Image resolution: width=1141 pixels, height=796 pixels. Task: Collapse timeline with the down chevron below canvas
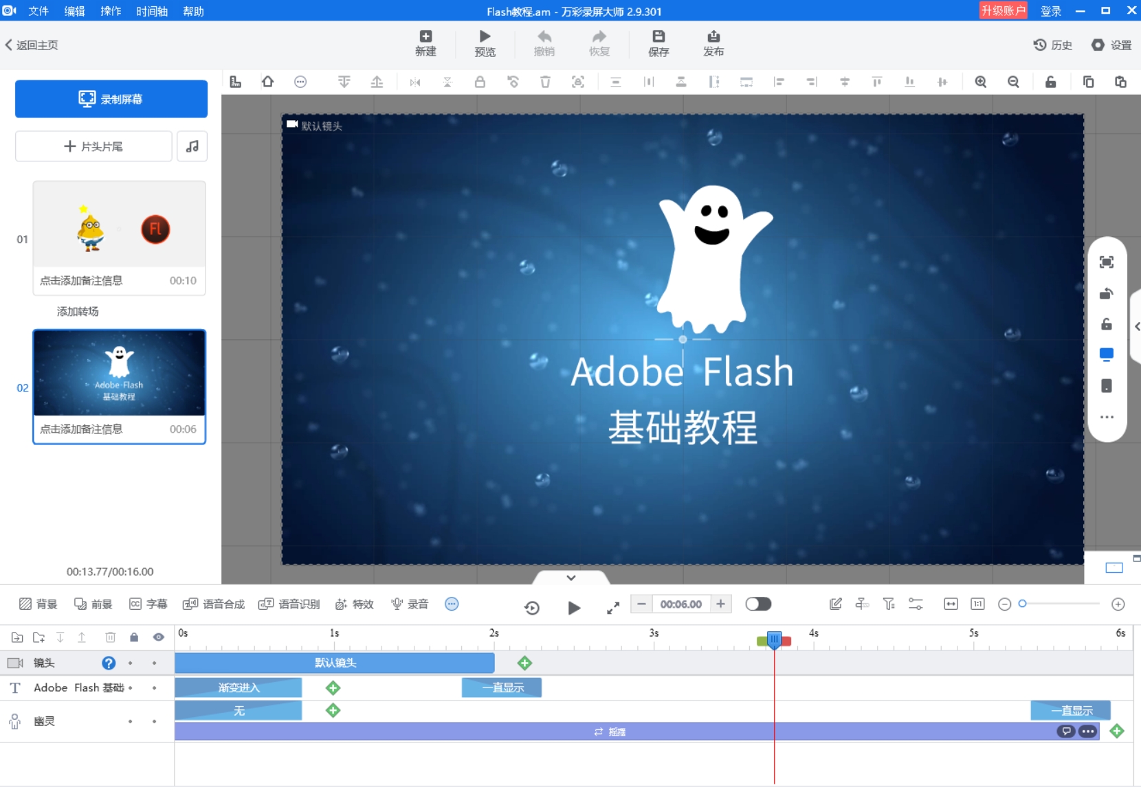[571, 578]
